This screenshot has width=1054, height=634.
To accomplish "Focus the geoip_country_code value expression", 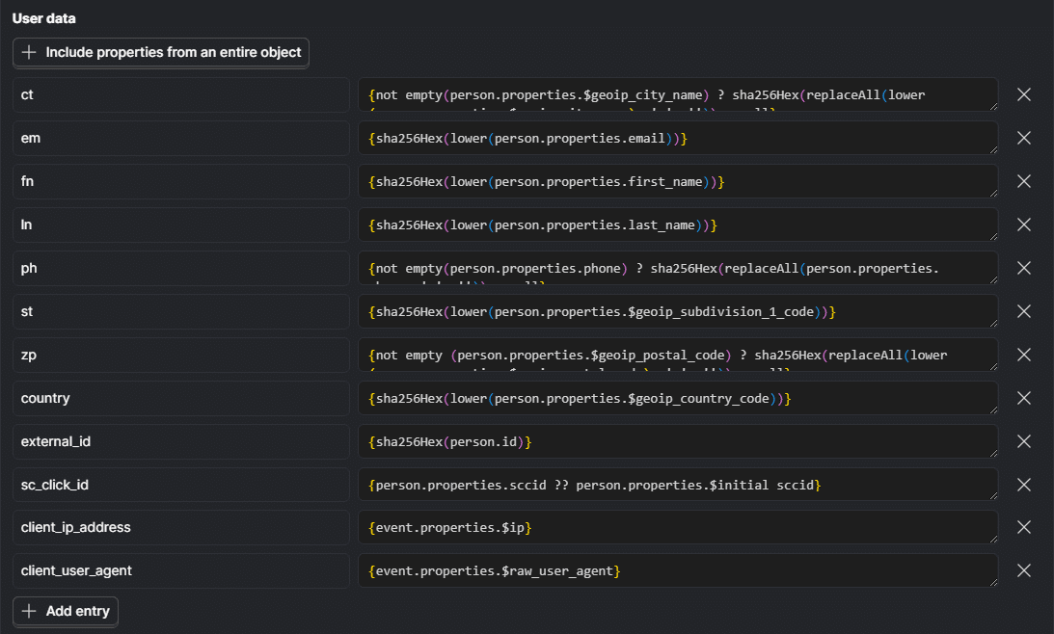I will 678,398.
